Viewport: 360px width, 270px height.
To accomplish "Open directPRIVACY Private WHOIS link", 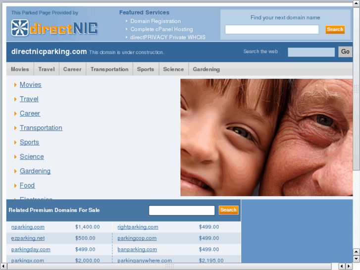I will [x=168, y=37].
